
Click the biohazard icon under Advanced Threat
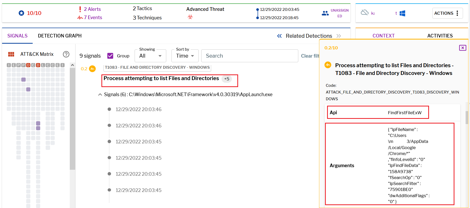pos(190,17)
